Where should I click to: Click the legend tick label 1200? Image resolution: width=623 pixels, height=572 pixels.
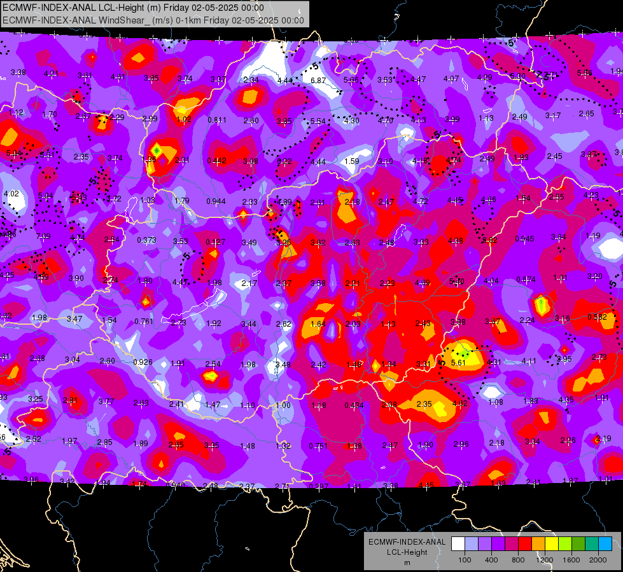click(x=544, y=560)
